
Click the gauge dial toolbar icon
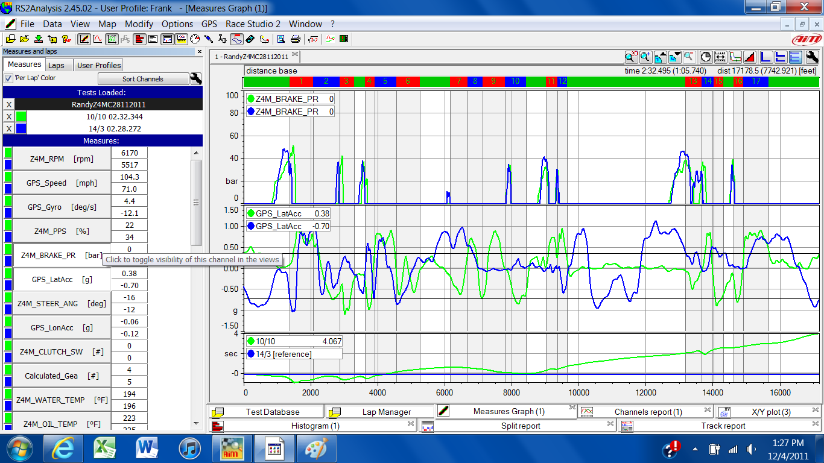195,39
